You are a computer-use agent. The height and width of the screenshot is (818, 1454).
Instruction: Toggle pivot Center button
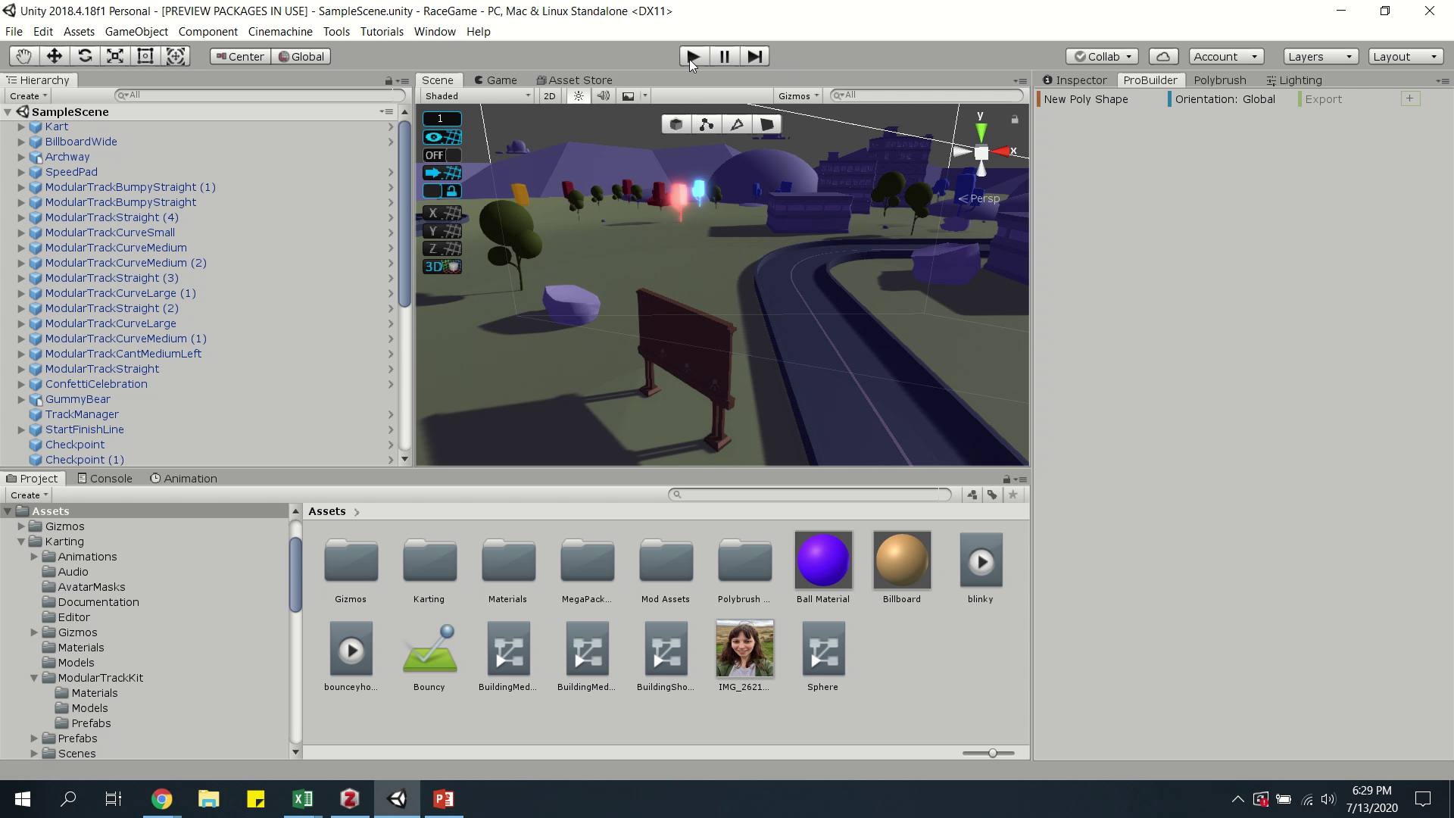(239, 56)
